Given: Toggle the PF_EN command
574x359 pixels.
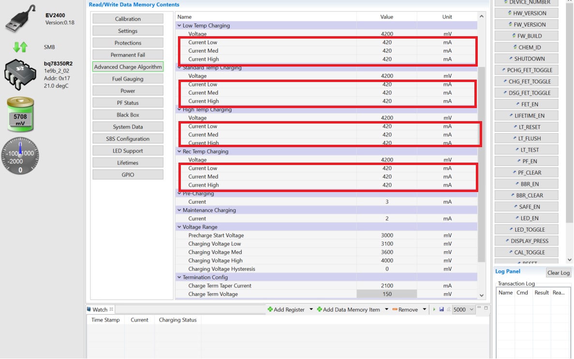Looking at the screenshot, I should (527, 161).
